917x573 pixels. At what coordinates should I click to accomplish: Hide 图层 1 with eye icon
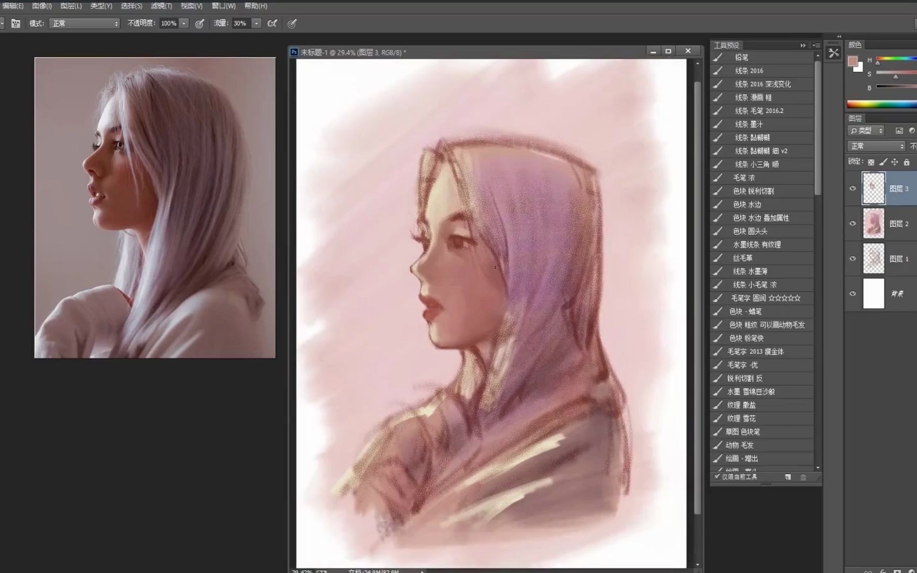tap(853, 258)
